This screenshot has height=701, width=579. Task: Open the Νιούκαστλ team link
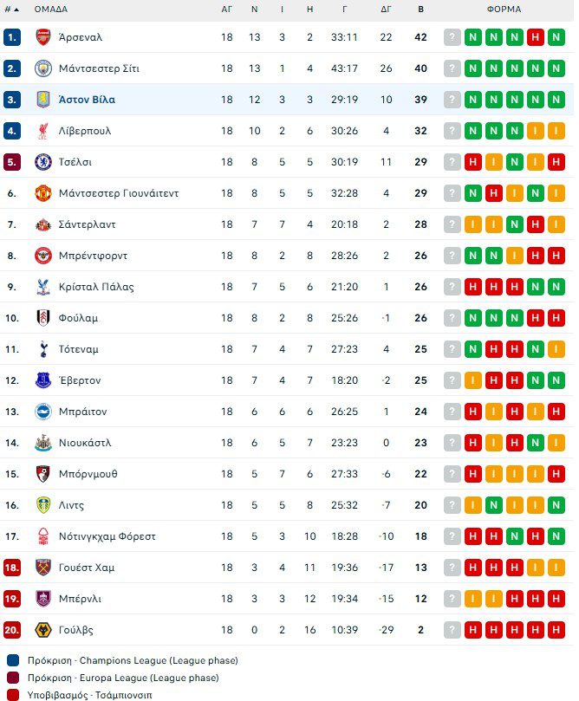click(85, 443)
